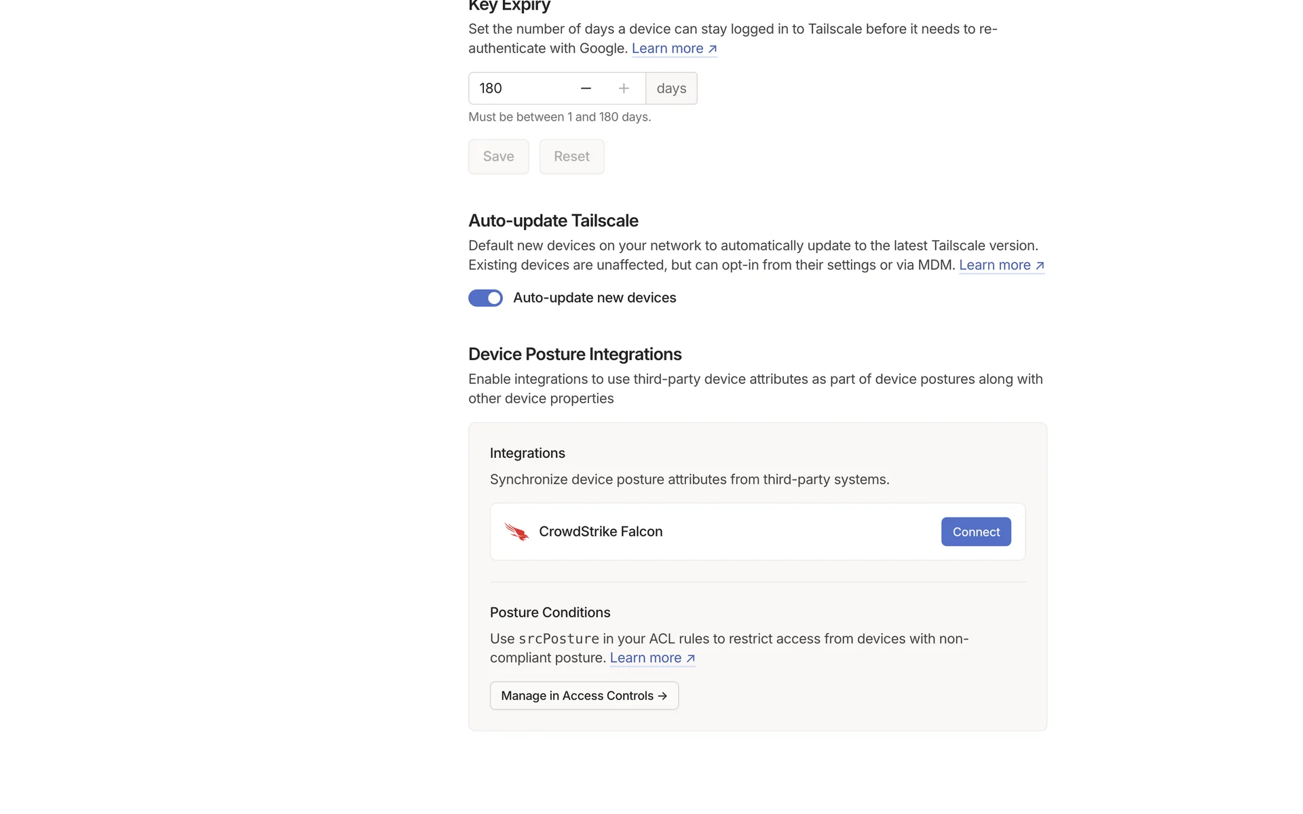
Task: Open Auto-update Tailscale Learn more link
Action: [994, 265]
